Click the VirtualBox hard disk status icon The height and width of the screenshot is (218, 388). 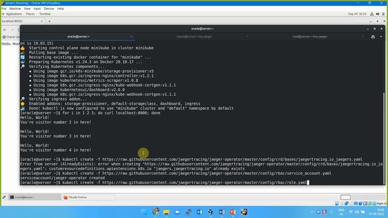(337, 203)
